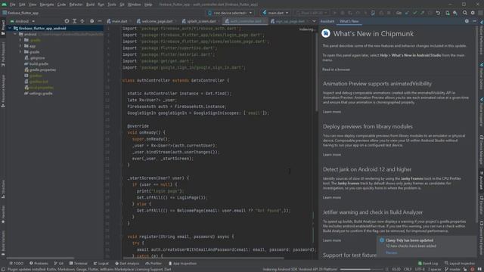Click Learn more under Deploy previews section
The width and height of the screenshot is (484, 272).
(331, 154)
